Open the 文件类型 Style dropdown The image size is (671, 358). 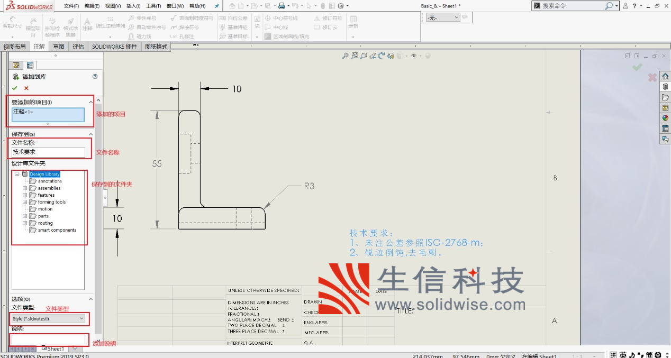(48, 318)
